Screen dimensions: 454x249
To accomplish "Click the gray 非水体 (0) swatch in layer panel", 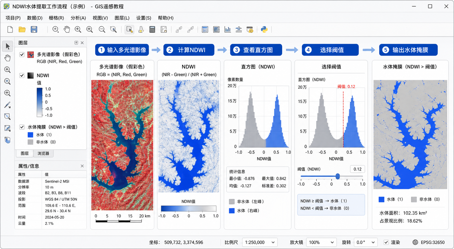I will (x=31, y=142).
